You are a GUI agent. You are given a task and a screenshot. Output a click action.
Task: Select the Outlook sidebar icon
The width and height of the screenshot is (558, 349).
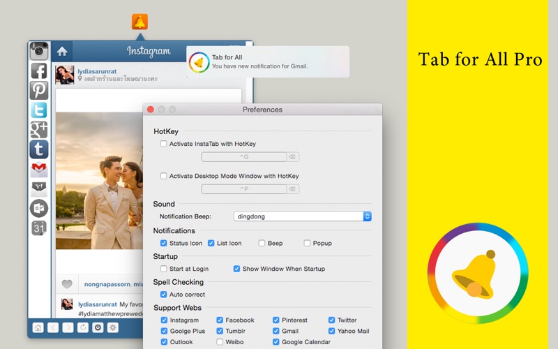point(39,208)
